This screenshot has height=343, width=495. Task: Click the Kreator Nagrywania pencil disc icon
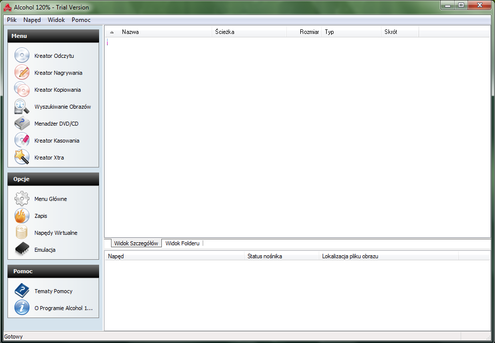(x=22, y=73)
